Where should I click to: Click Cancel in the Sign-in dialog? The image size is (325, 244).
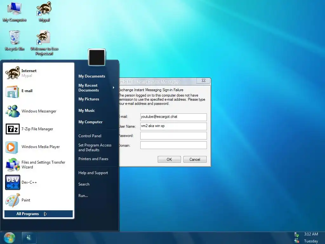pyautogui.click(x=195, y=159)
